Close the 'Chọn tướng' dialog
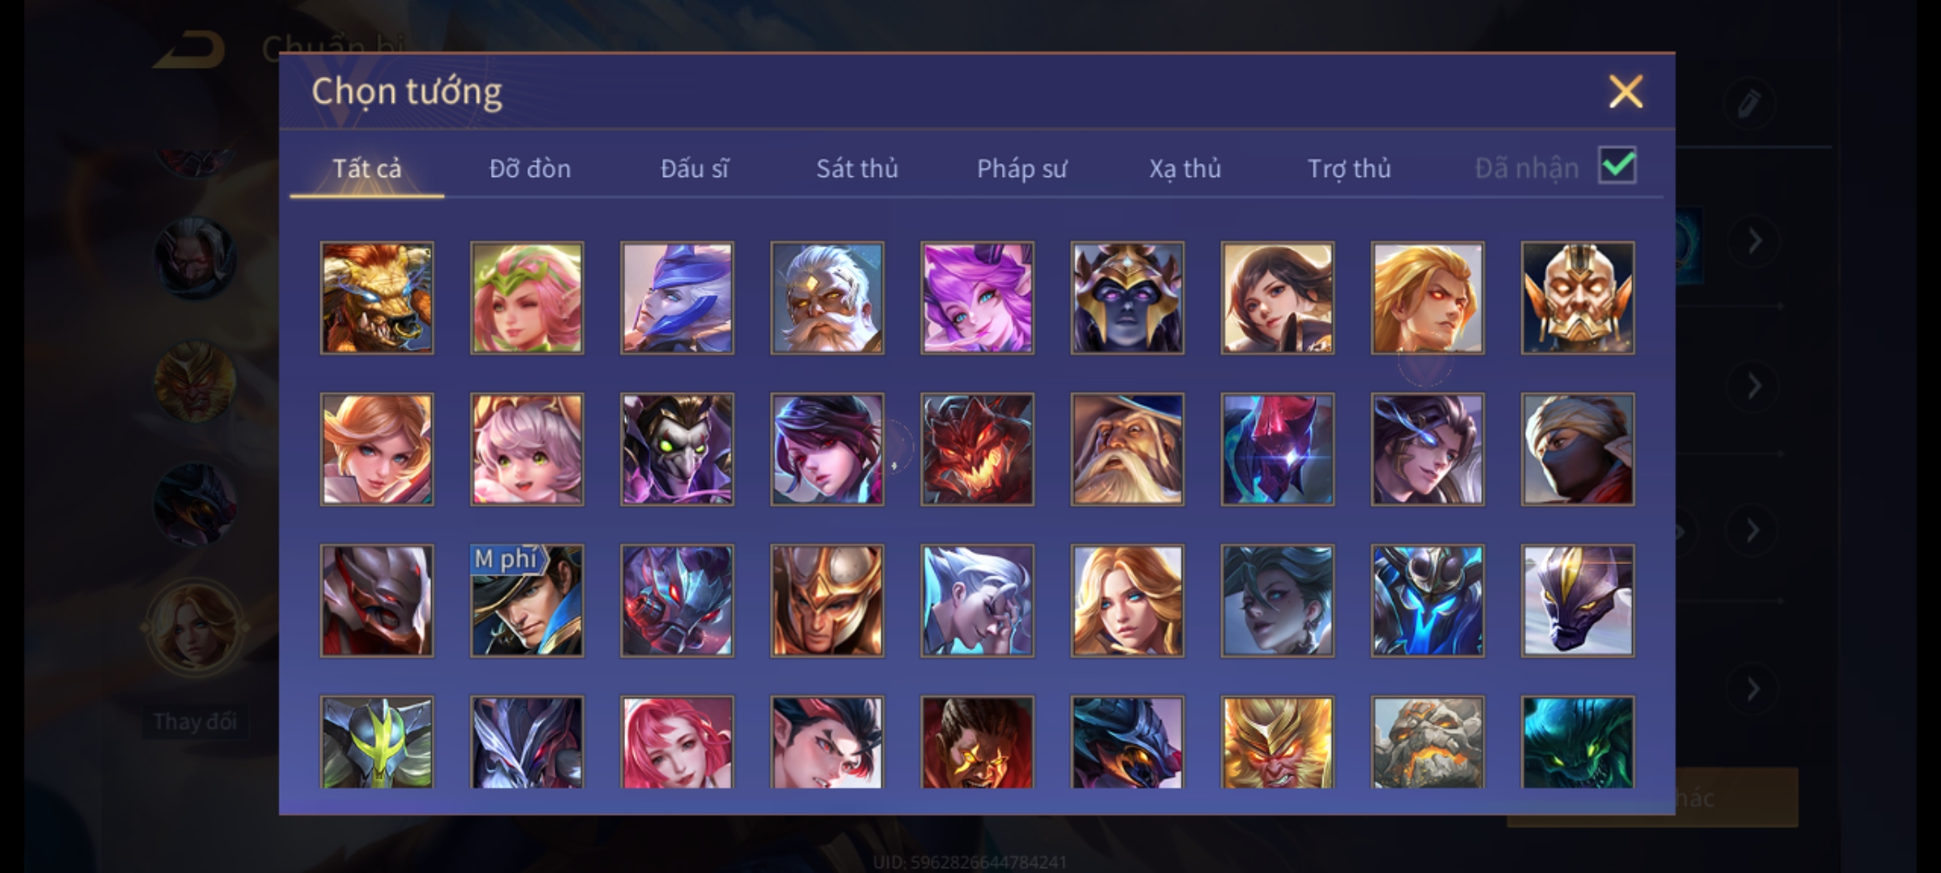Viewport: 1941px width, 873px height. click(x=1626, y=91)
